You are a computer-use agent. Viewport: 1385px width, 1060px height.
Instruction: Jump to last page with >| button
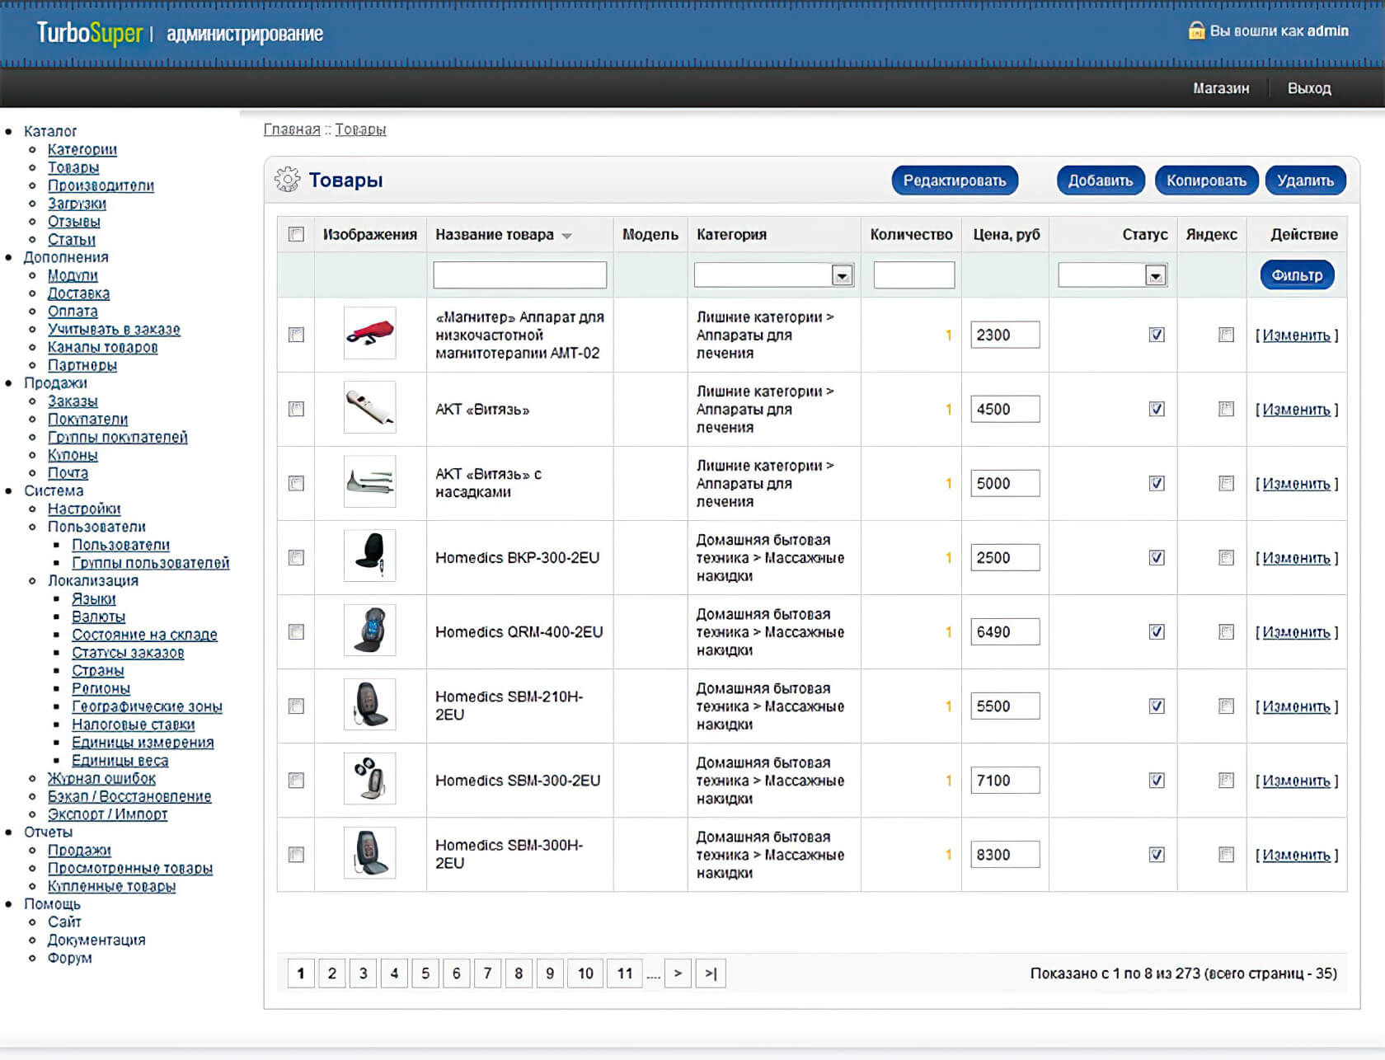pyautogui.click(x=711, y=973)
